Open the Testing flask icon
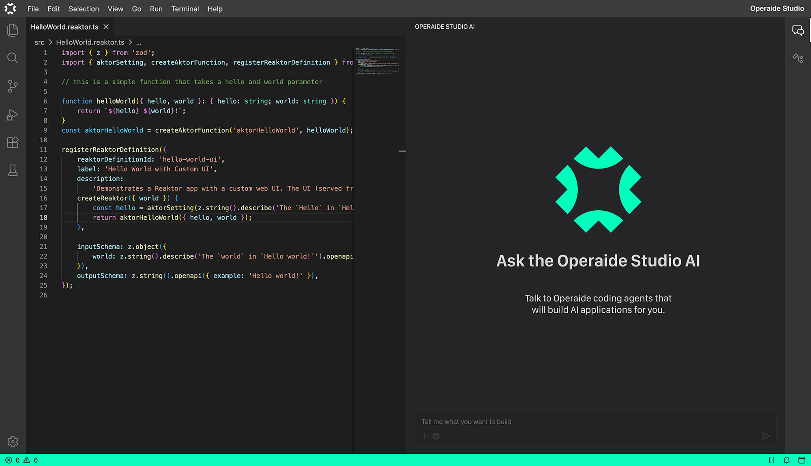The image size is (811, 466). coord(13,170)
